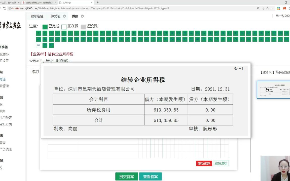
Task: Click the 查看答案 view answer button
Action: (150, 176)
